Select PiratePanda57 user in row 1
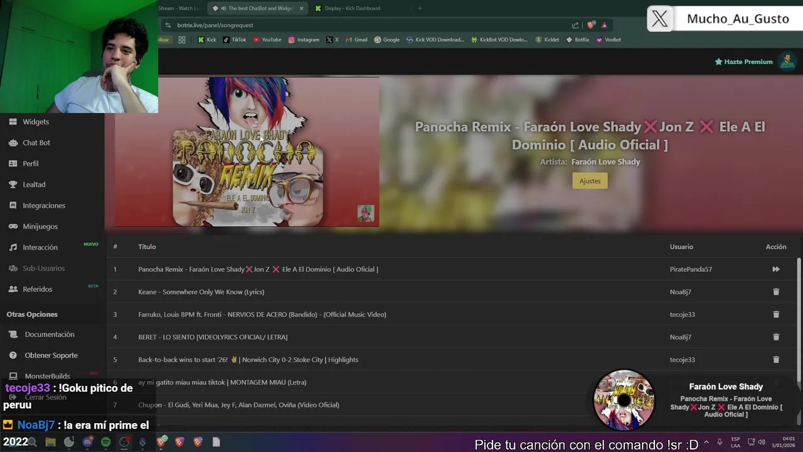The height and width of the screenshot is (452, 803). (691, 269)
